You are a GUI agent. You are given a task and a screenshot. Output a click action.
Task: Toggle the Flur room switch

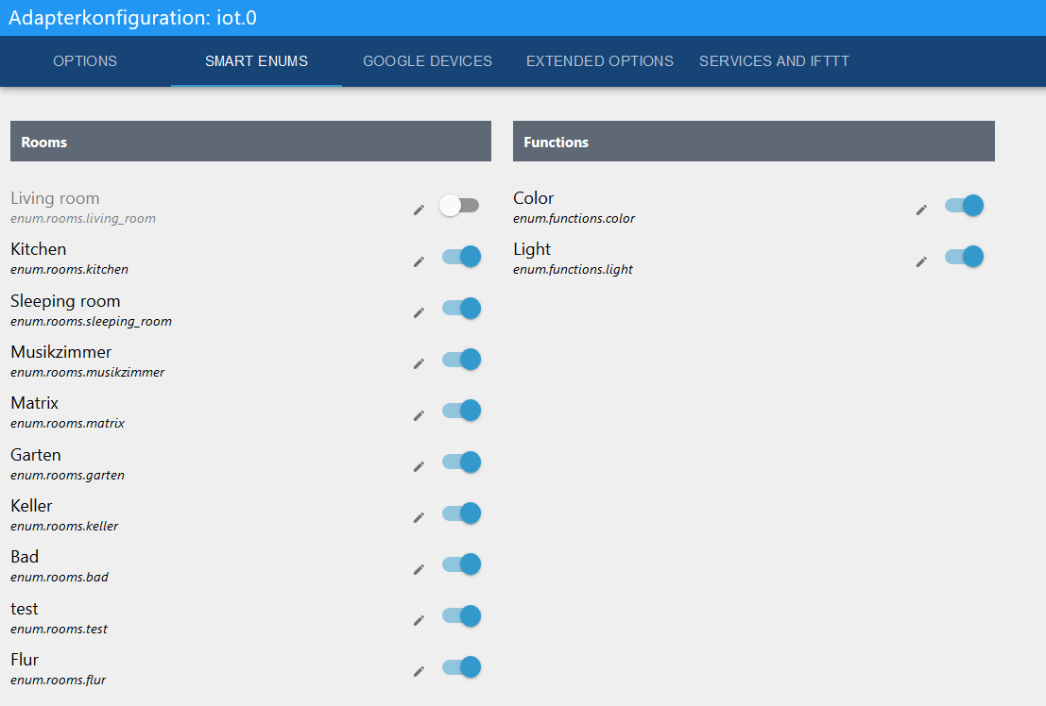(x=462, y=667)
